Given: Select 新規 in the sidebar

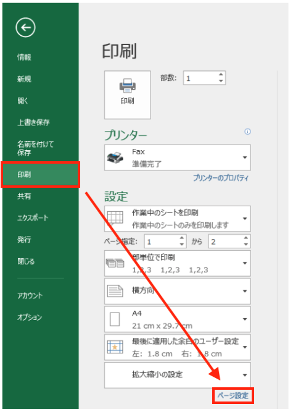Looking at the screenshot, I should (x=24, y=79).
